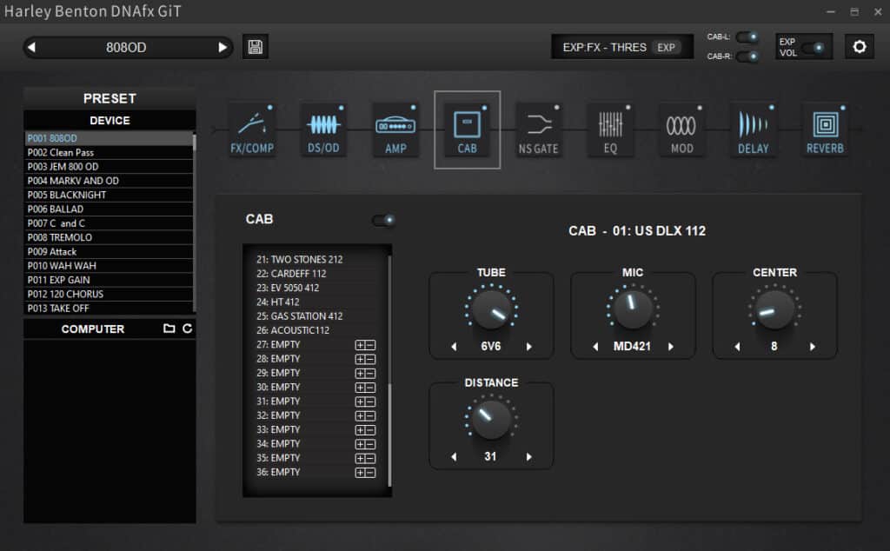Click the DEVICE preset header
The width and height of the screenshot is (890, 551).
[110, 120]
